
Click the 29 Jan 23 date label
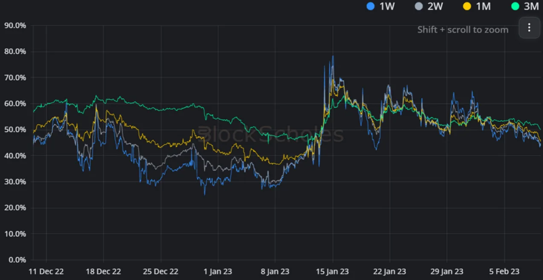click(447, 271)
